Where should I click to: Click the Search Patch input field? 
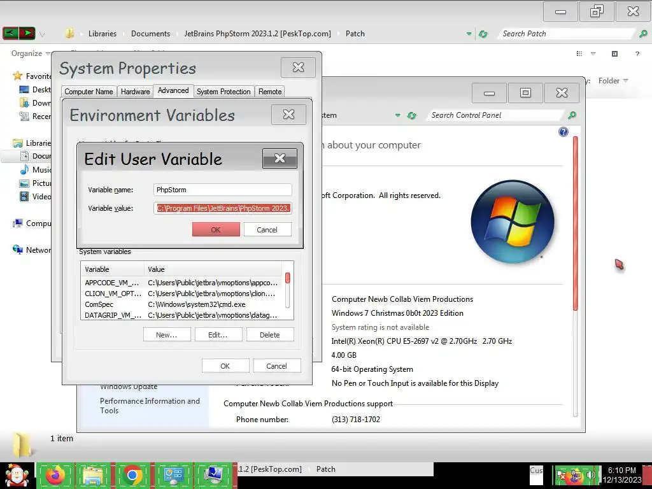(x=567, y=34)
